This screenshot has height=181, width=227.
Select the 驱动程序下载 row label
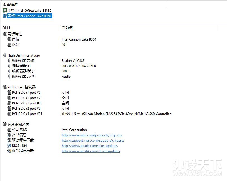23,140
